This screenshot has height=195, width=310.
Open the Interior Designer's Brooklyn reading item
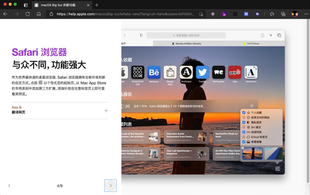[141, 154]
